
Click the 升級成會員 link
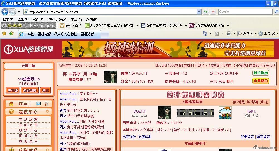pos(29,84)
